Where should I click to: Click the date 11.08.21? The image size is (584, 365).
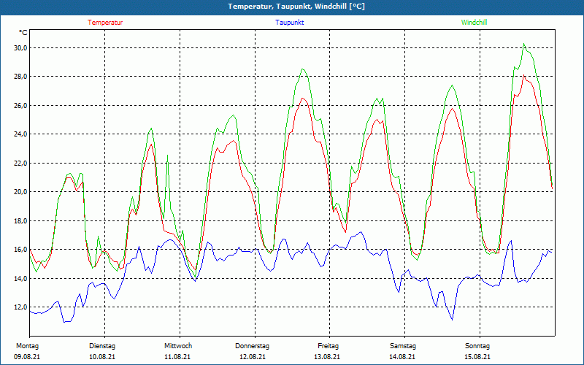pyautogui.click(x=177, y=357)
